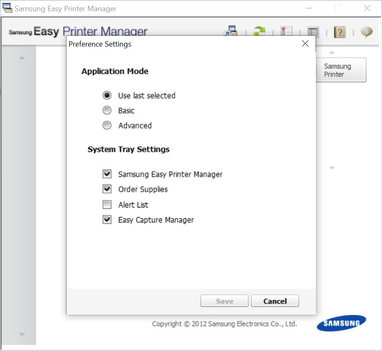
Task: Click the up arrow in left panel
Action: pyautogui.click(x=22, y=58)
